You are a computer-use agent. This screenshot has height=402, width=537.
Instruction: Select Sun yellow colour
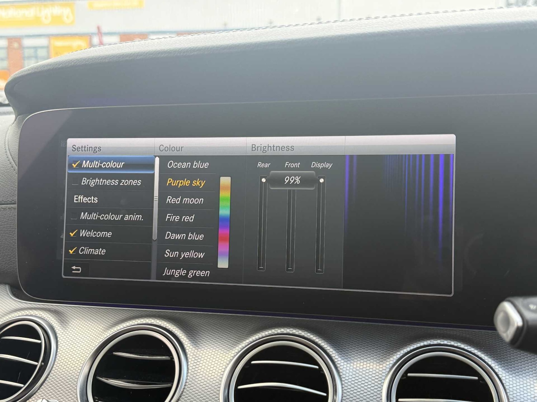coord(184,254)
